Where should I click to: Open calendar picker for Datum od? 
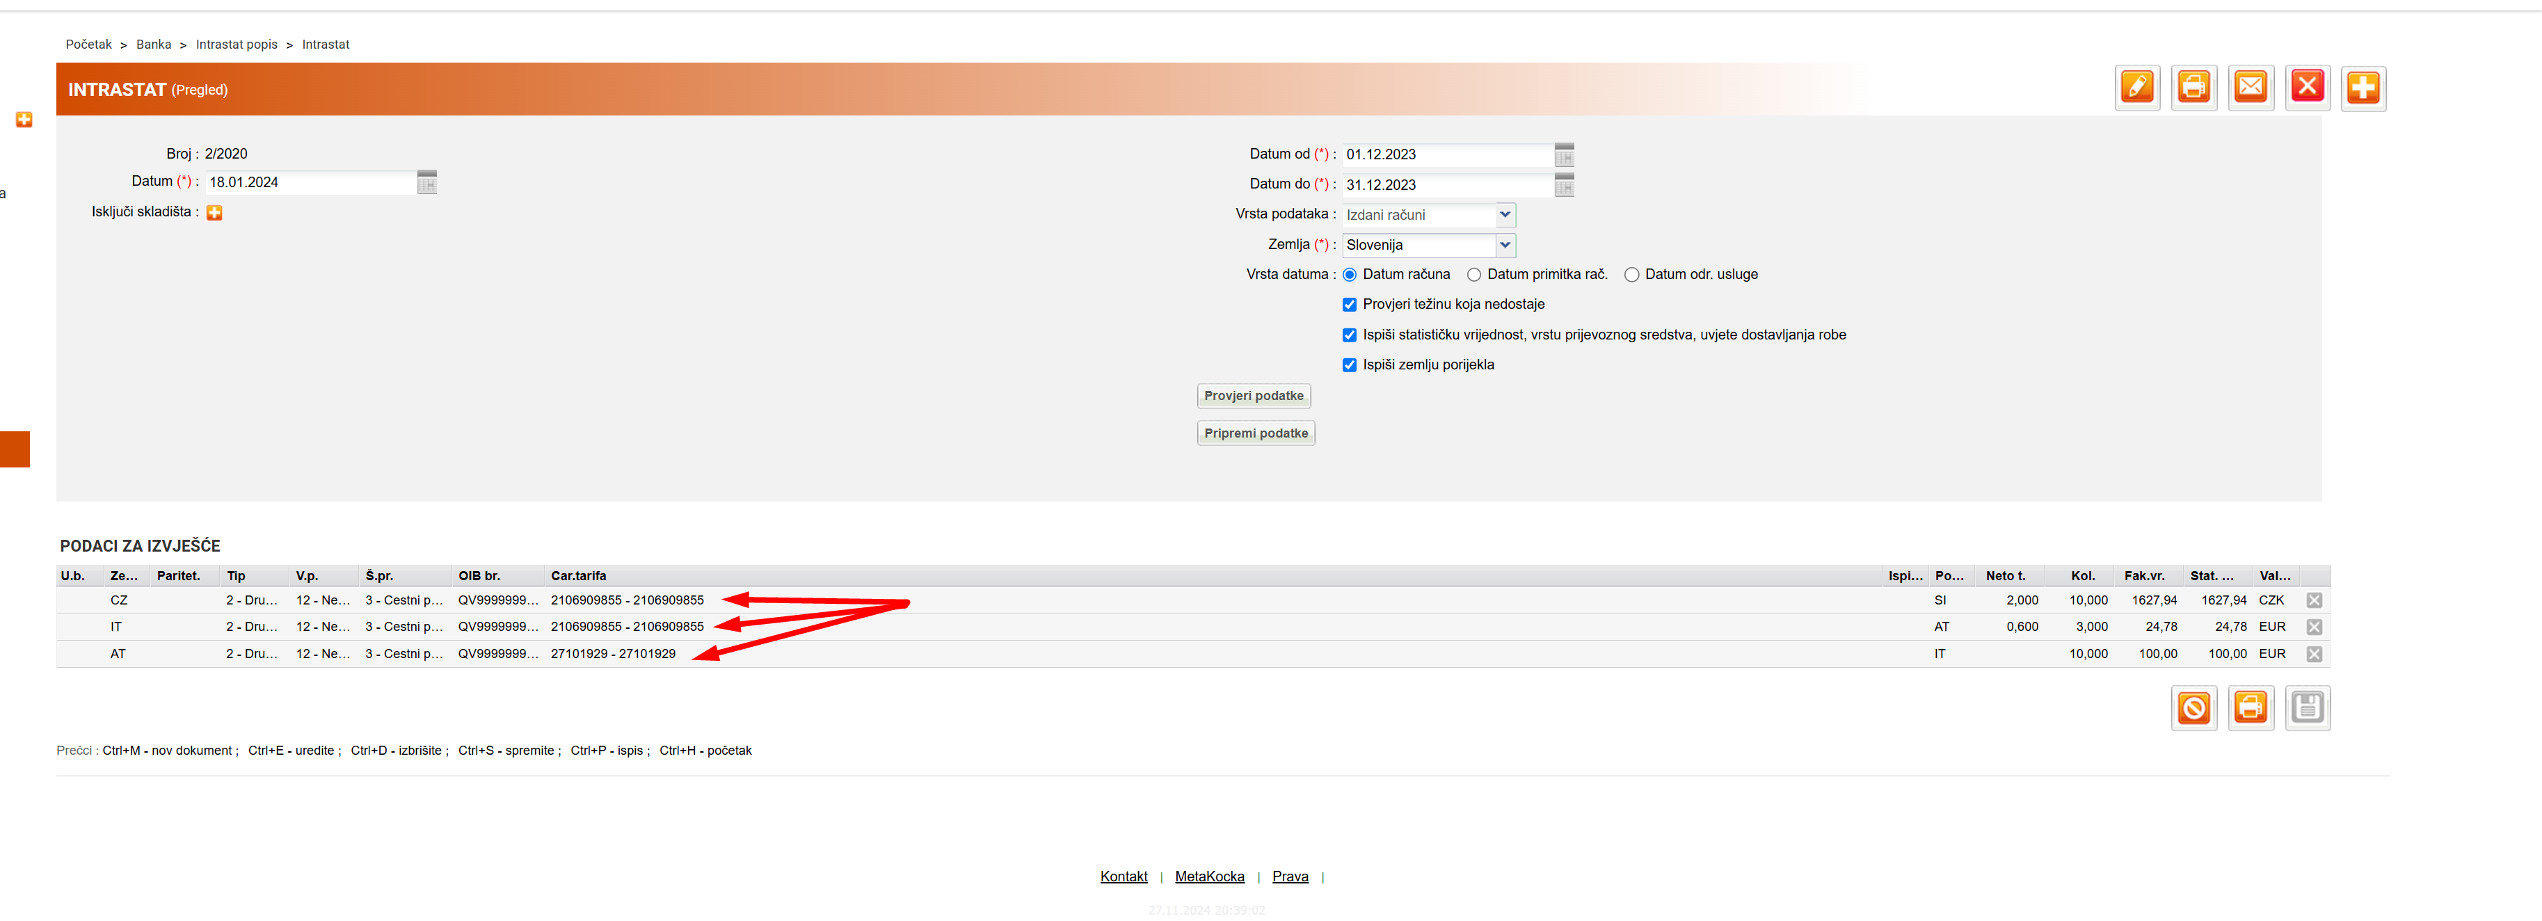coord(1564,155)
